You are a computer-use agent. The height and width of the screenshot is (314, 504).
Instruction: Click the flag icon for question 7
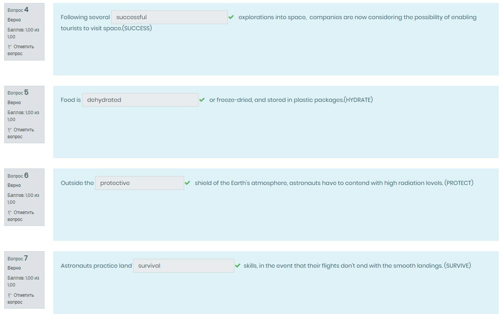coord(10,295)
